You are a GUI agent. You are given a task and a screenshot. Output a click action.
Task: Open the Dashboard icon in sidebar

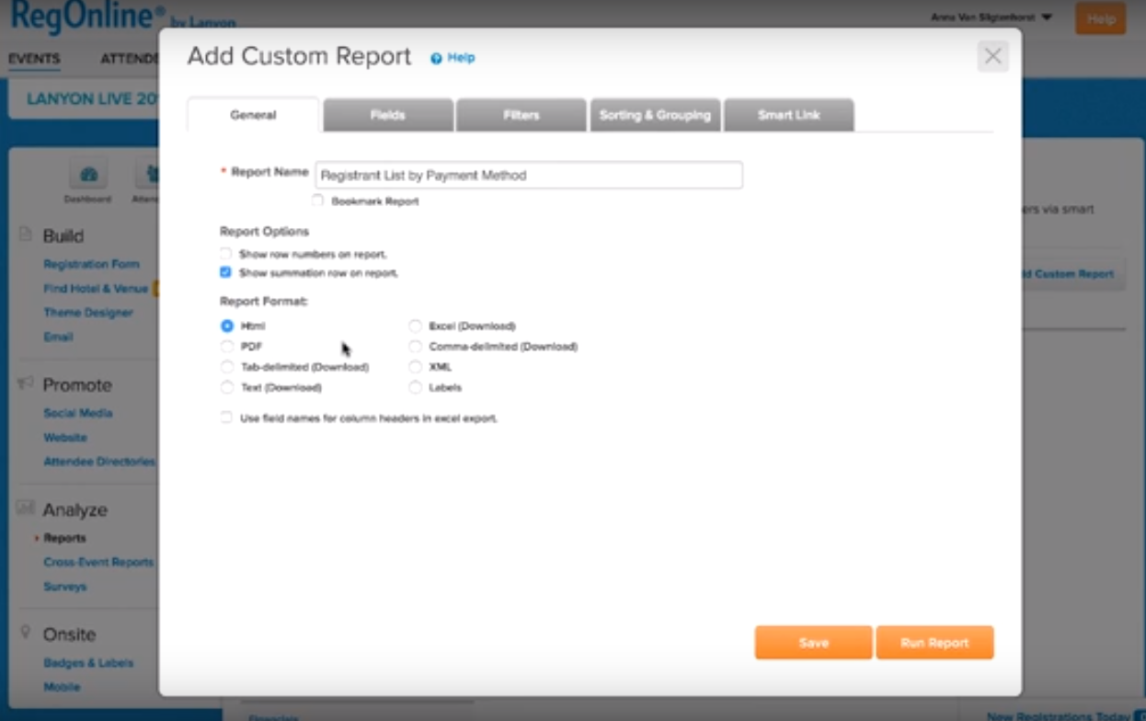(x=88, y=175)
